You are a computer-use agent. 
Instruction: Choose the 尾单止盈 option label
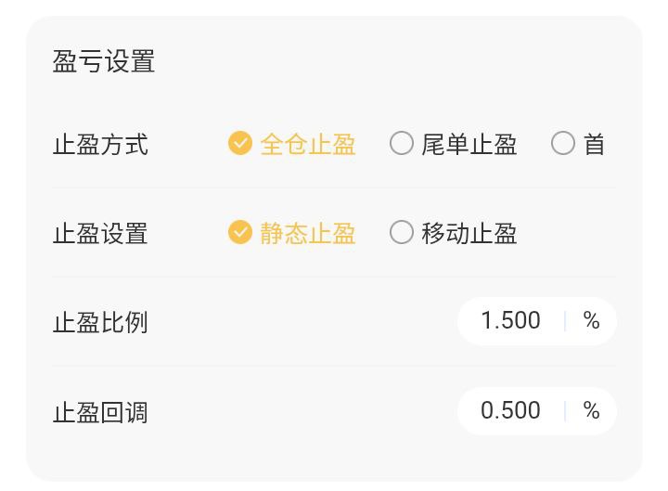(x=469, y=145)
